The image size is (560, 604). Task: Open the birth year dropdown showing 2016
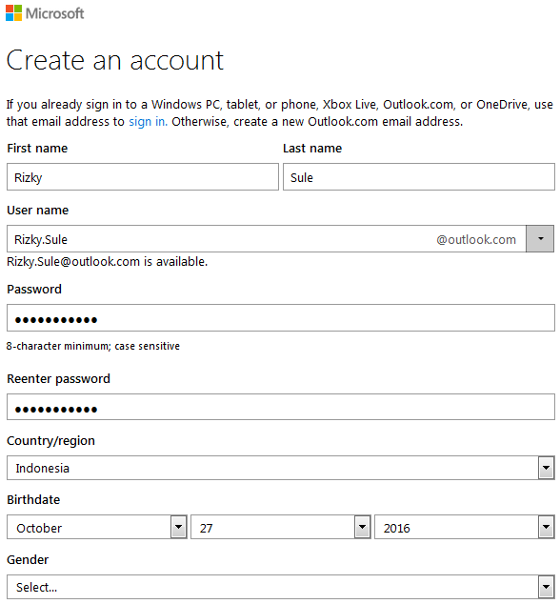465,527
